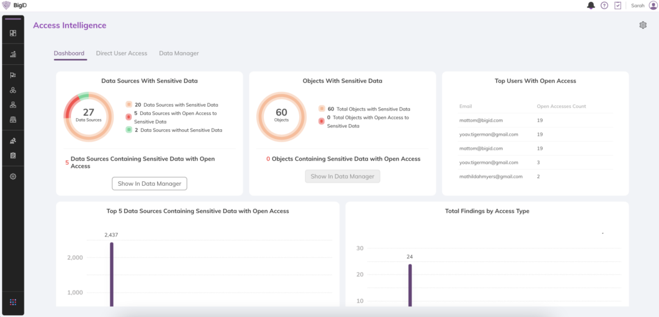Click Show In Data Manager under Objects card

point(342,176)
